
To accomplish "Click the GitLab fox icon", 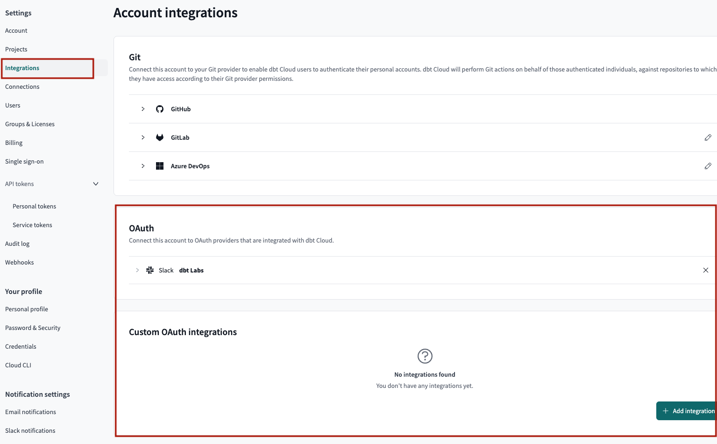I will (x=159, y=137).
